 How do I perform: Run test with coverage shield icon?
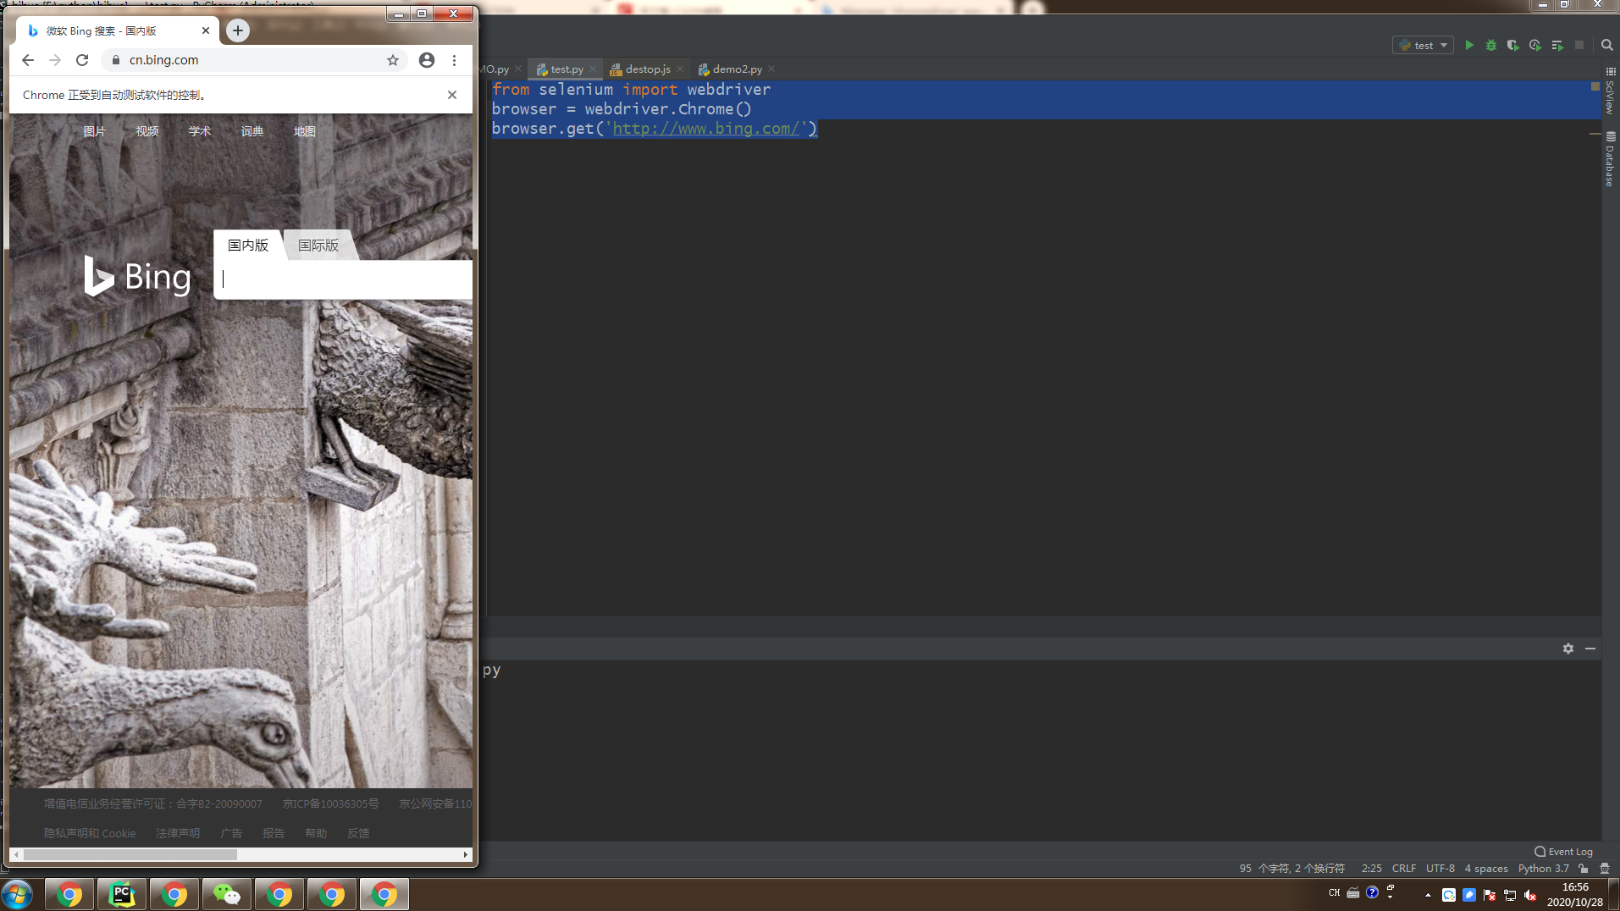click(x=1513, y=45)
